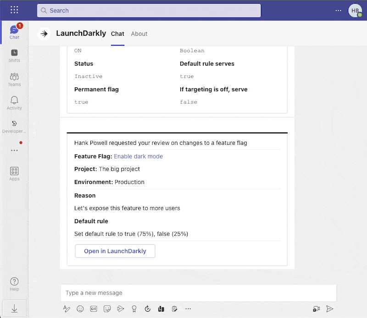
Task: Insert a GIF into the message
Action: [x=94, y=309]
